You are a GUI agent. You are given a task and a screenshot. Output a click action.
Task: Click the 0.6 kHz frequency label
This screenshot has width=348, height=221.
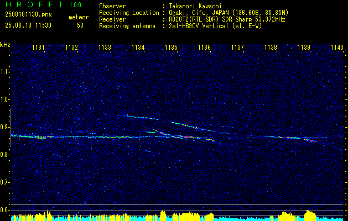(x=4, y=210)
